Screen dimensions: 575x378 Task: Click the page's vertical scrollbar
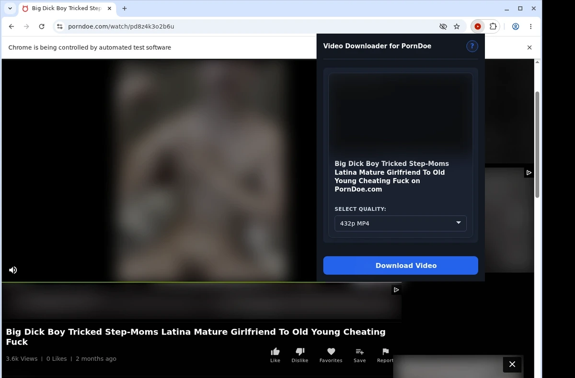(537, 144)
